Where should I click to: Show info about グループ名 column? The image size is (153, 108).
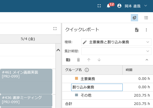tap(87, 70)
